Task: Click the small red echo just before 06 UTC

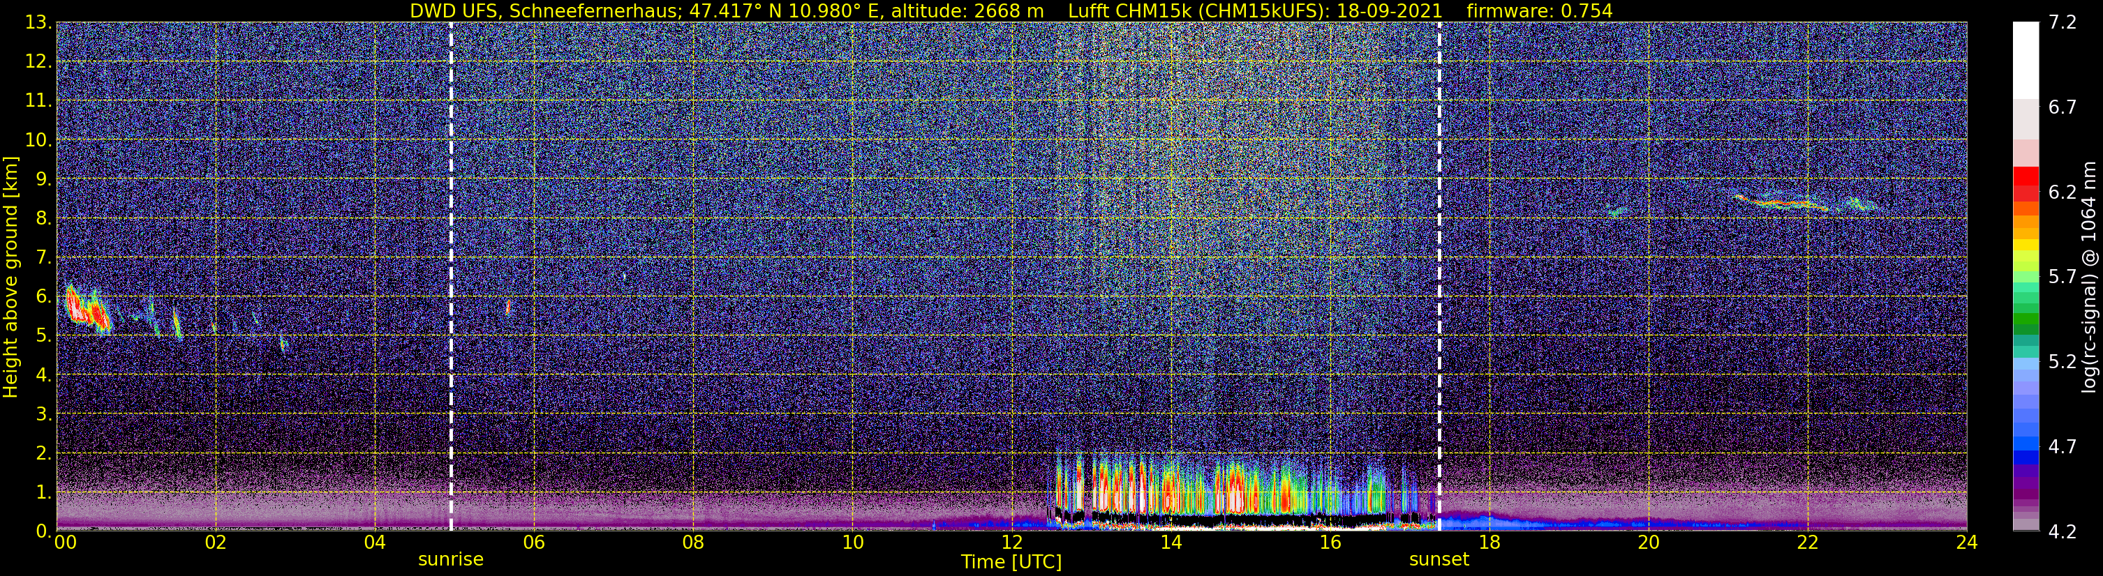Action: 508,308
